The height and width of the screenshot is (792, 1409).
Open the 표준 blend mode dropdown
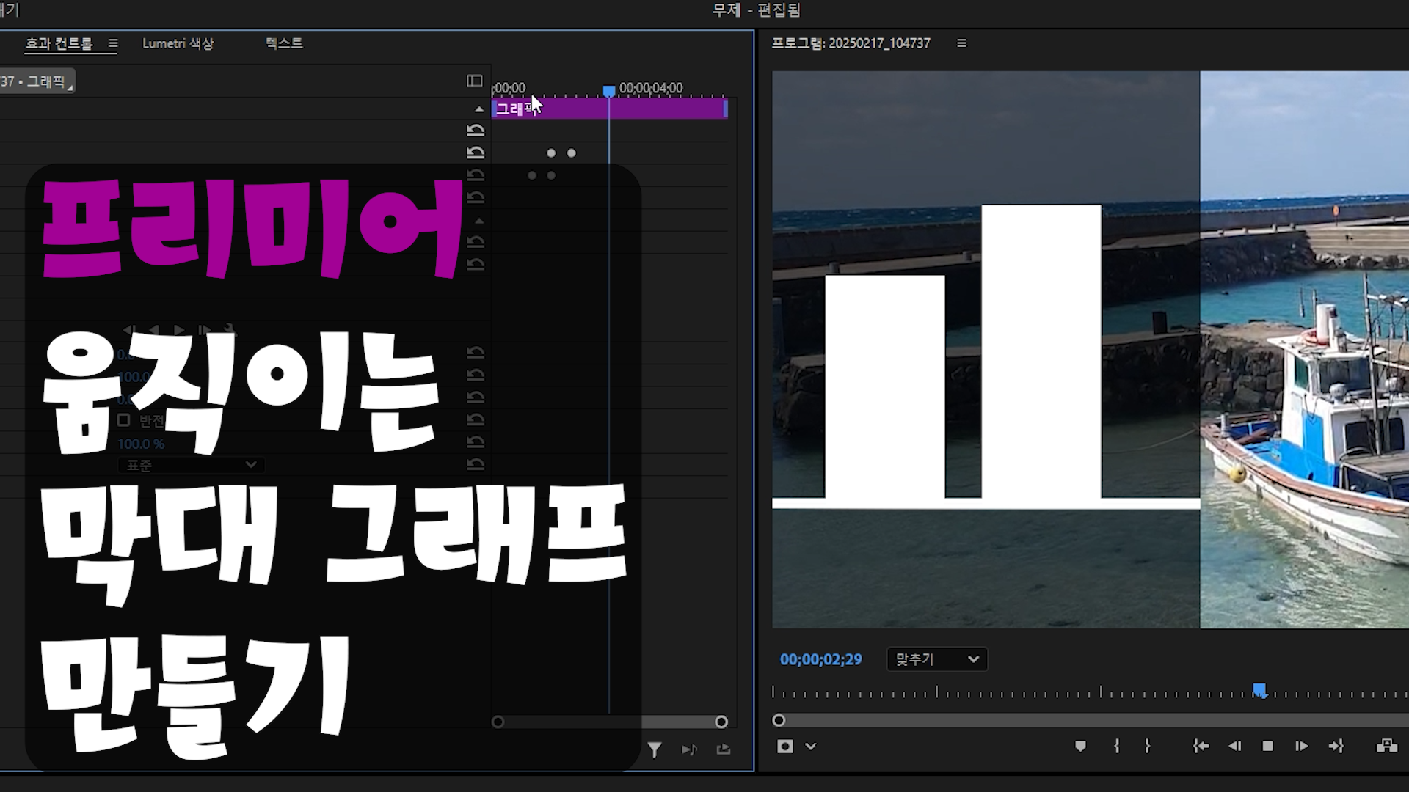tap(190, 465)
